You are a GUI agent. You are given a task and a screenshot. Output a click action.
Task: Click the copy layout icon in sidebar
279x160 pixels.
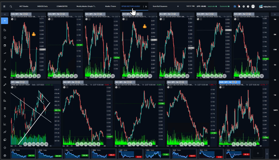click(5, 140)
